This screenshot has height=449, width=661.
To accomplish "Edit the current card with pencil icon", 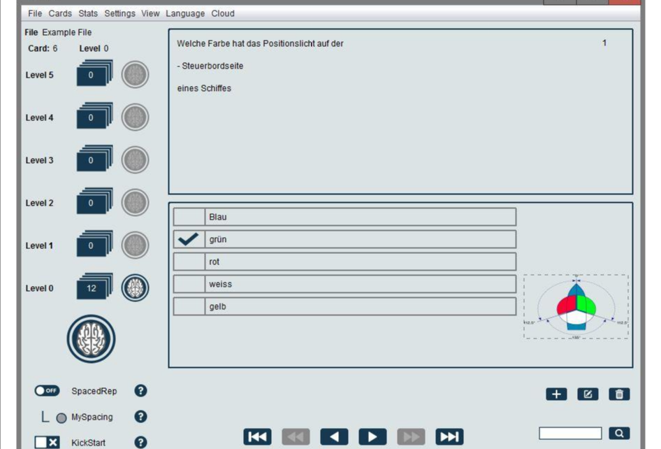I will [588, 394].
